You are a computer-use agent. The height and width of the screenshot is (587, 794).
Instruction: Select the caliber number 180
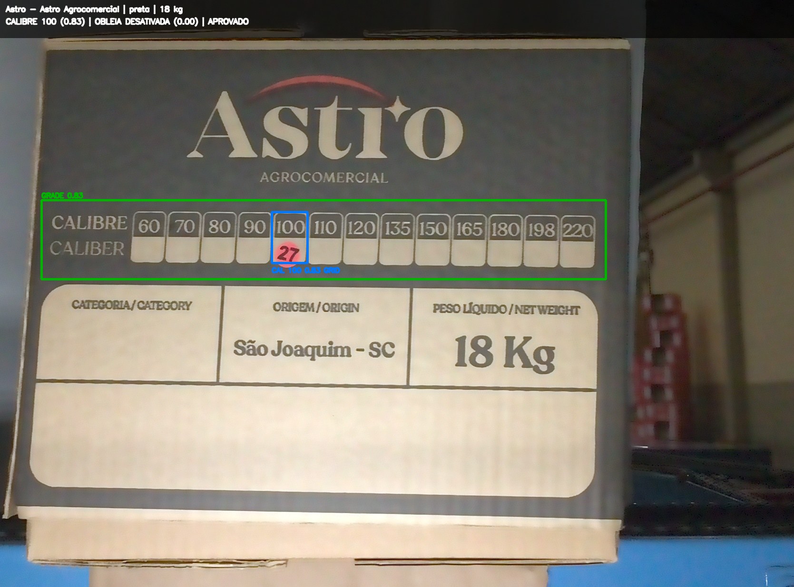[x=505, y=230]
